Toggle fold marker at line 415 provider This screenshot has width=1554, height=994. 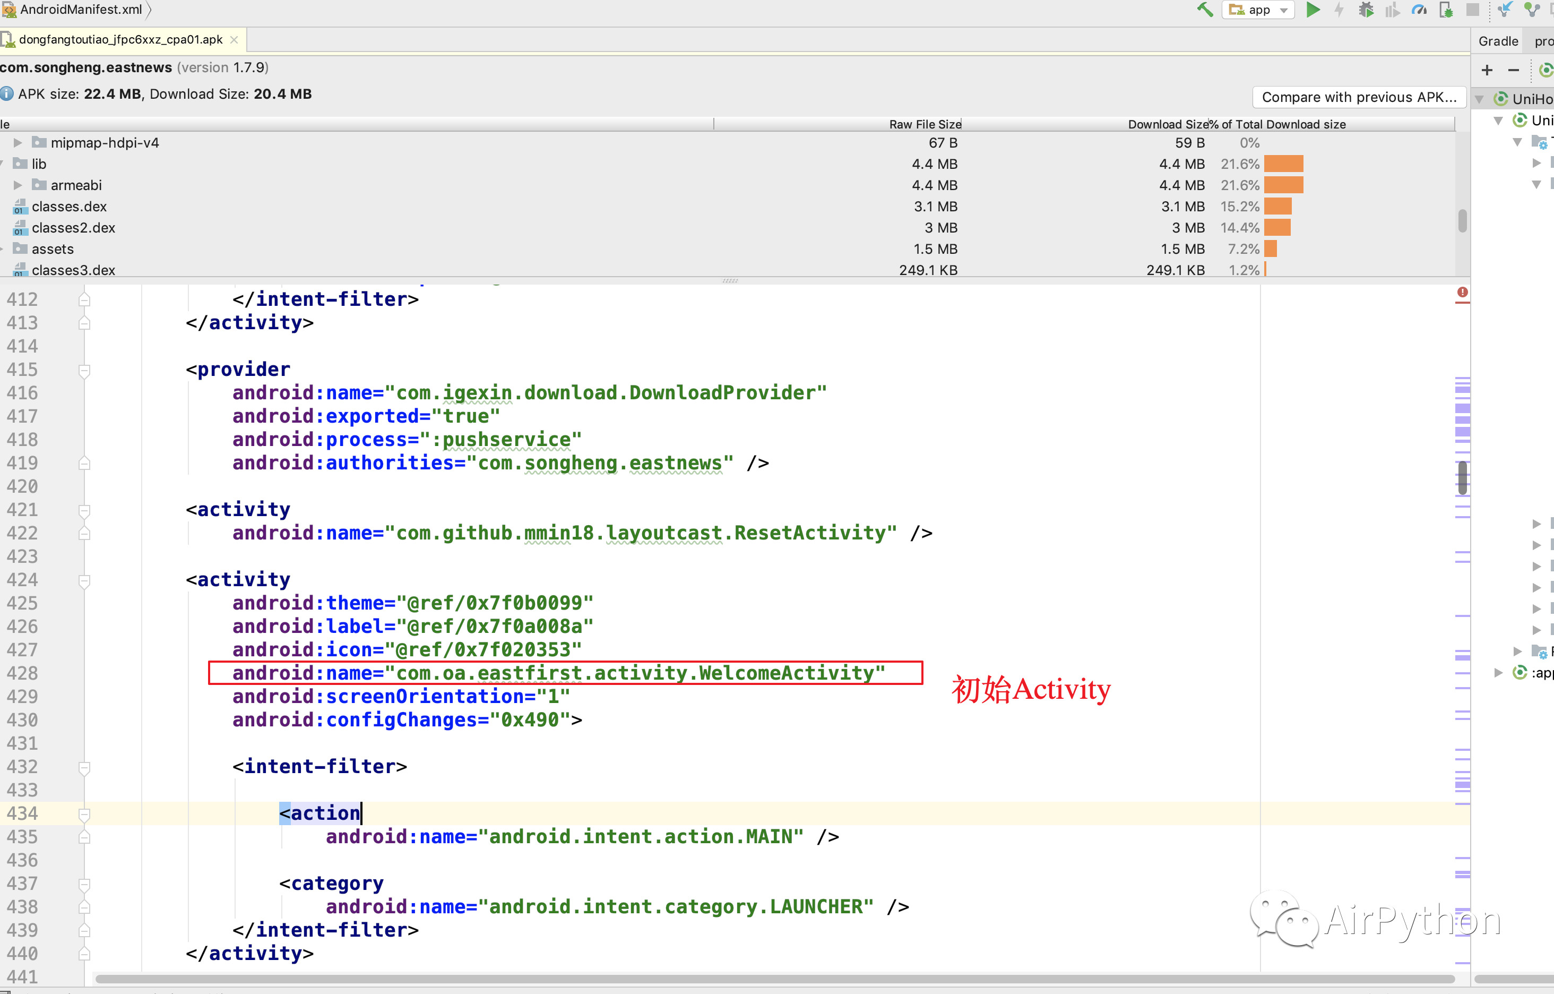point(84,370)
